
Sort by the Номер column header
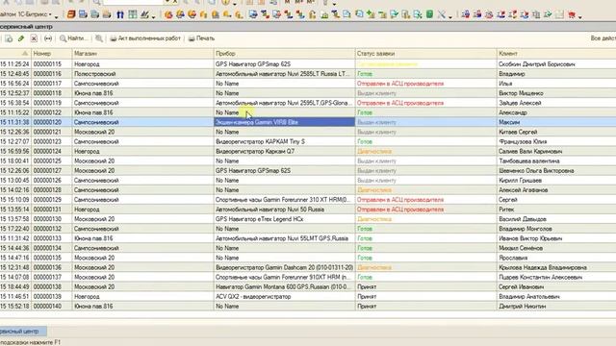52,54
